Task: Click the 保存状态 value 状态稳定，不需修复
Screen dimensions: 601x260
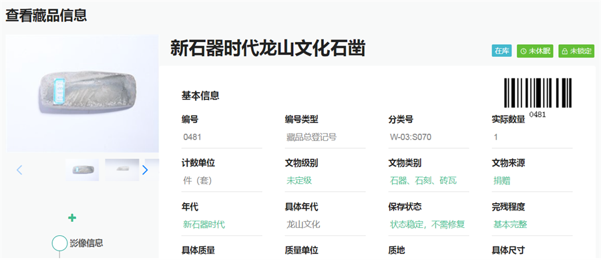Action: tap(428, 225)
